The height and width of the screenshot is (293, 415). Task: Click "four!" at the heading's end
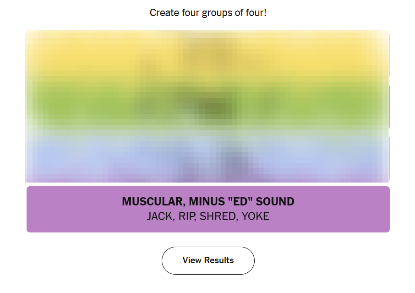[x=255, y=13]
